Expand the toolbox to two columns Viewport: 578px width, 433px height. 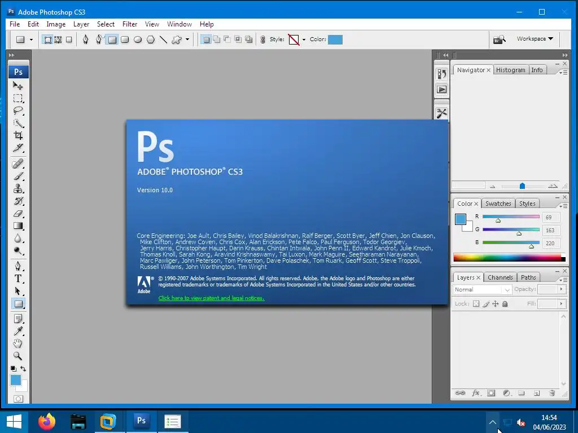click(11, 55)
